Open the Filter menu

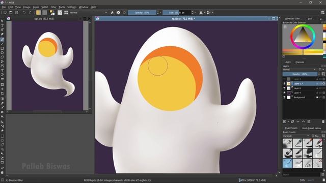[53, 7]
